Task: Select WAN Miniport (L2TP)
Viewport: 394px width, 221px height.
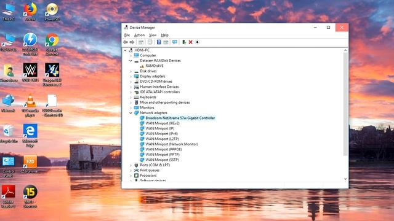Action: (162, 139)
